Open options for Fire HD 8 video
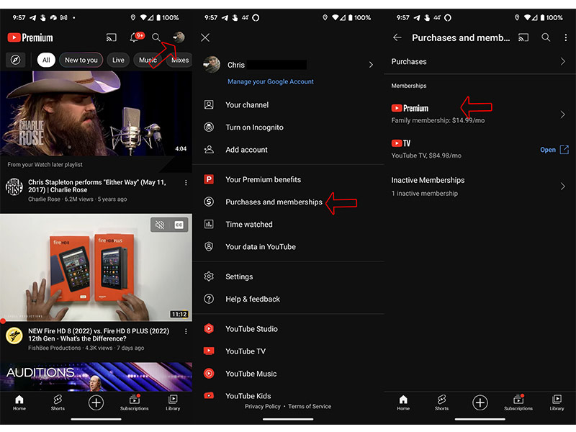The height and width of the screenshot is (432, 576). 186,331
